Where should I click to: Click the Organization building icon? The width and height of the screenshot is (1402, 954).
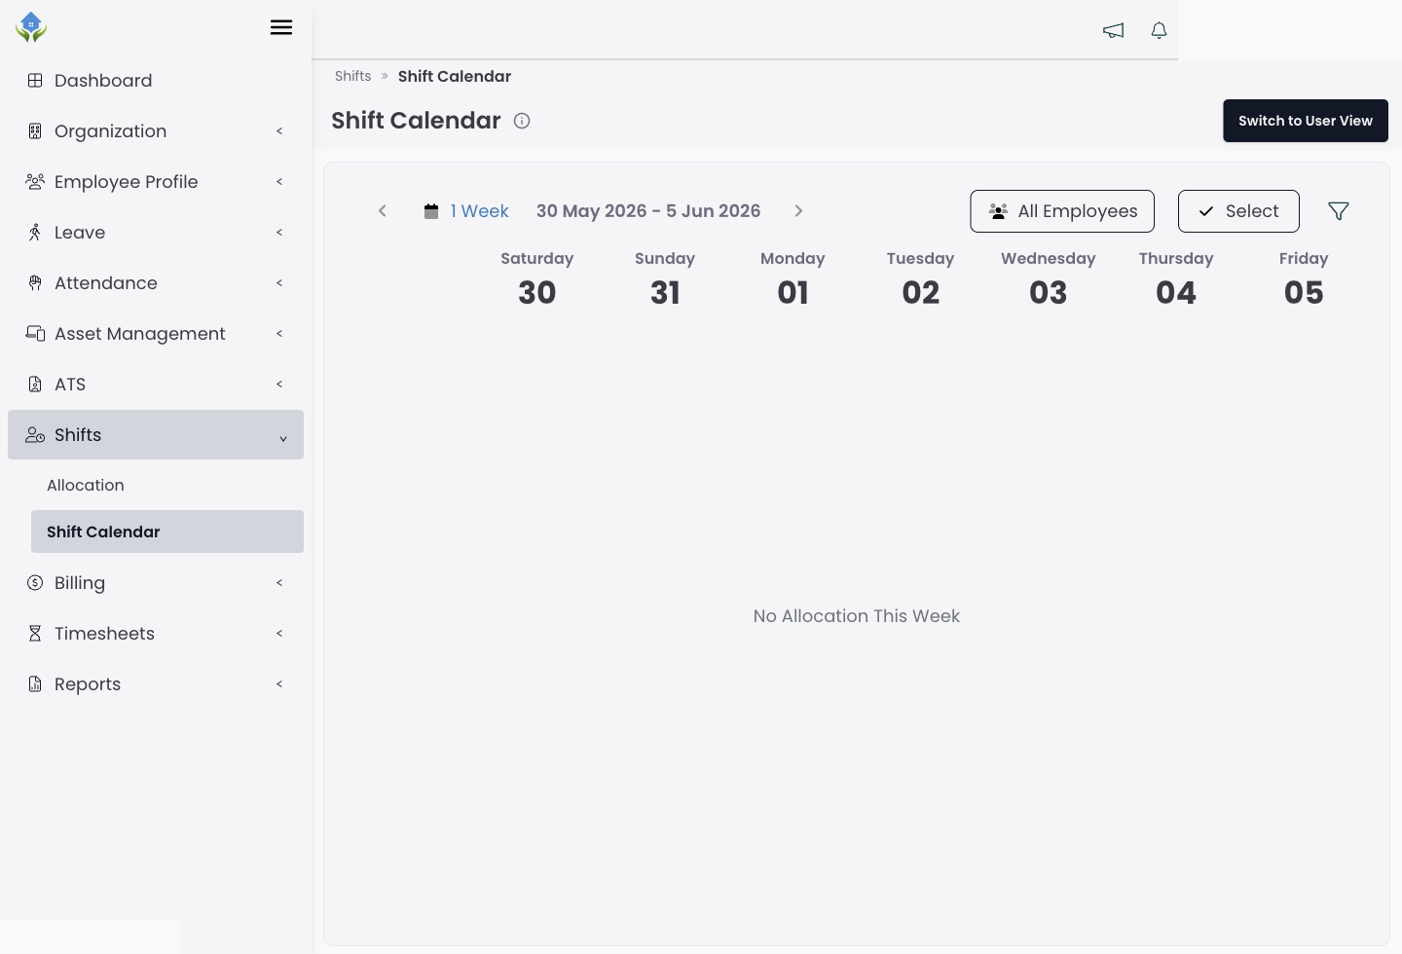pyautogui.click(x=35, y=131)
